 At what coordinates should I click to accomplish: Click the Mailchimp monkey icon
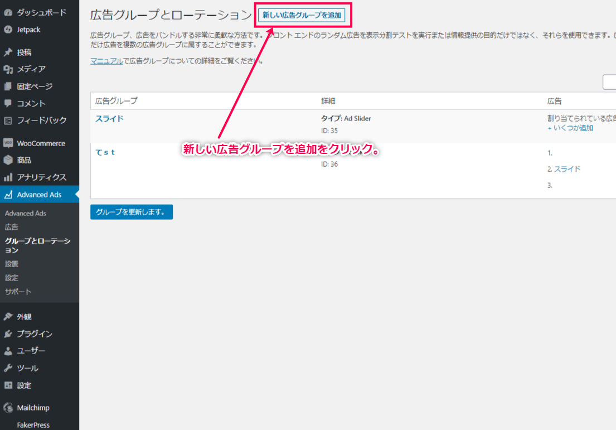click(x=8, y=408)
